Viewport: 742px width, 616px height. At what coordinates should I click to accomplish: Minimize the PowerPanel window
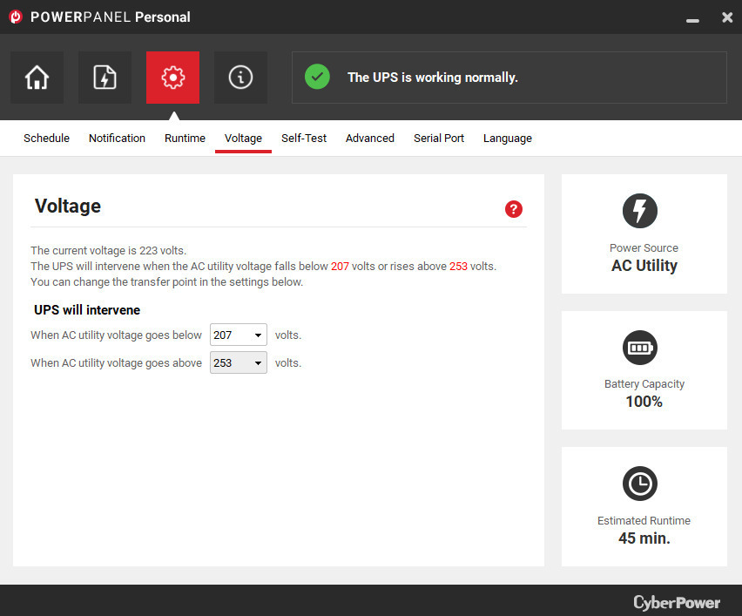692,20
